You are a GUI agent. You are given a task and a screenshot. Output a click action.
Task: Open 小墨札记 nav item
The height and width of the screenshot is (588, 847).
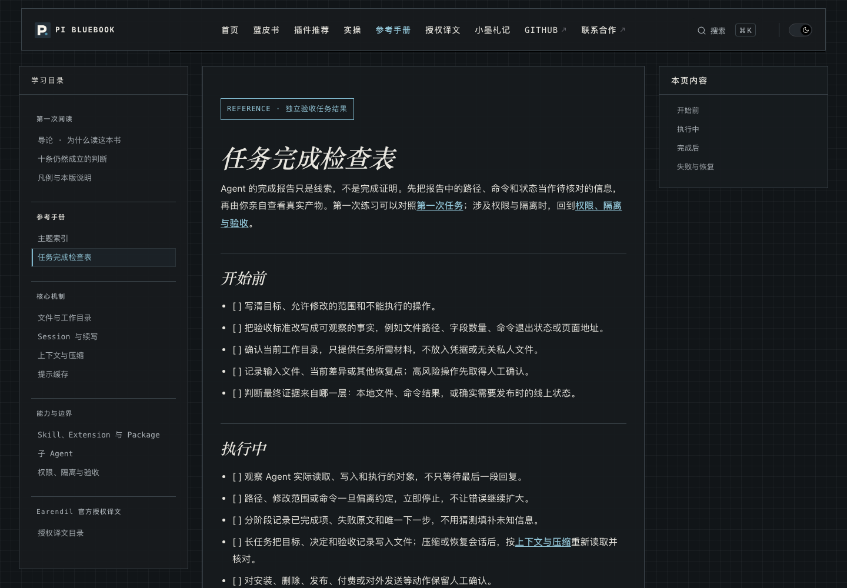point(492,30)
